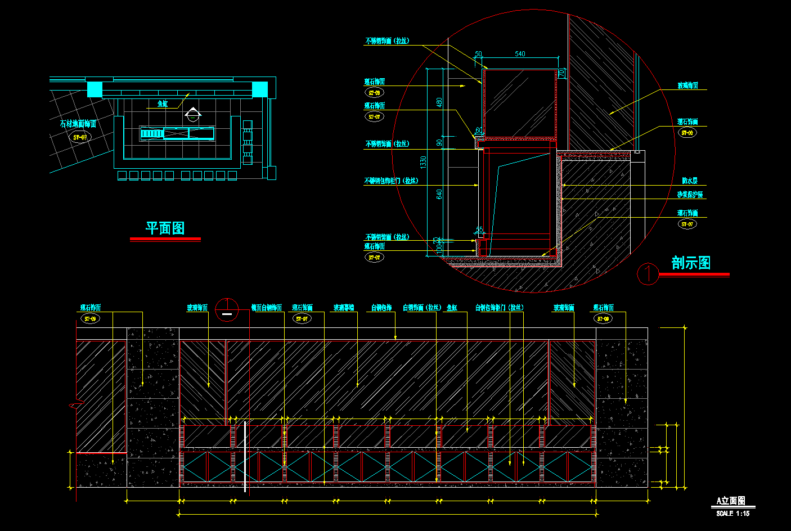791x531 pixels.
Task: Select the 石材地面饰面 label in plan
Action: 78,124
